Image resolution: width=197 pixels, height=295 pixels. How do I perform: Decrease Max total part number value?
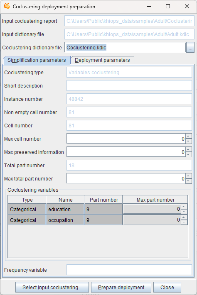[189, 181]
